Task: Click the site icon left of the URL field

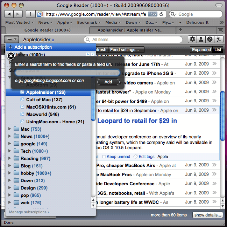Action: point(40,14)
